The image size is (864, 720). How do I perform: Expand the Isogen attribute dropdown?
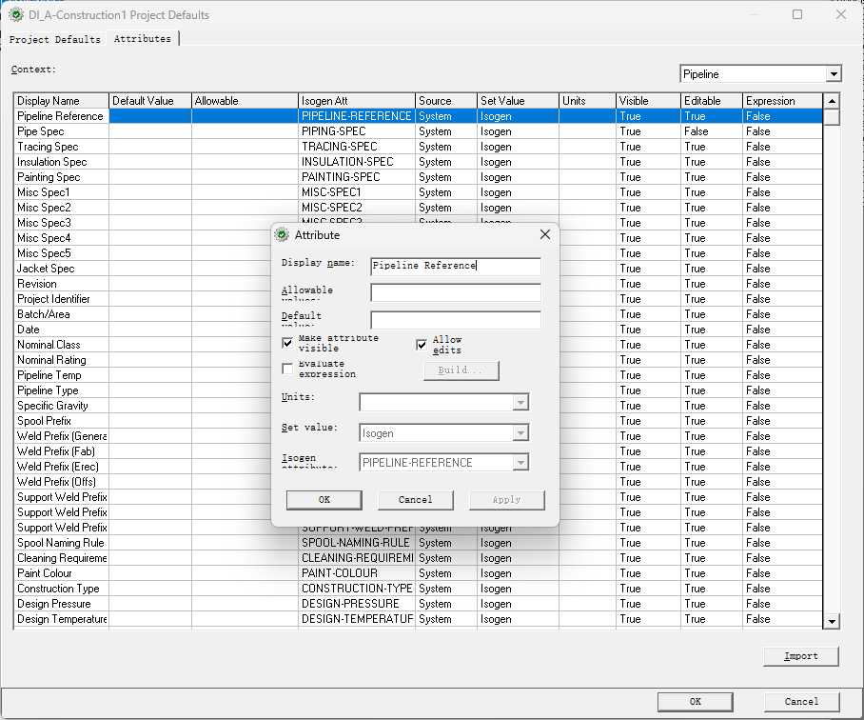click(x=520, y=463)
